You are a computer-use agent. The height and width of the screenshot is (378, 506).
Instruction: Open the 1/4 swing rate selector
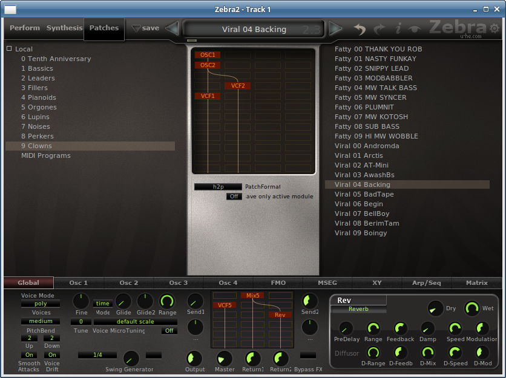pos(97,355)
